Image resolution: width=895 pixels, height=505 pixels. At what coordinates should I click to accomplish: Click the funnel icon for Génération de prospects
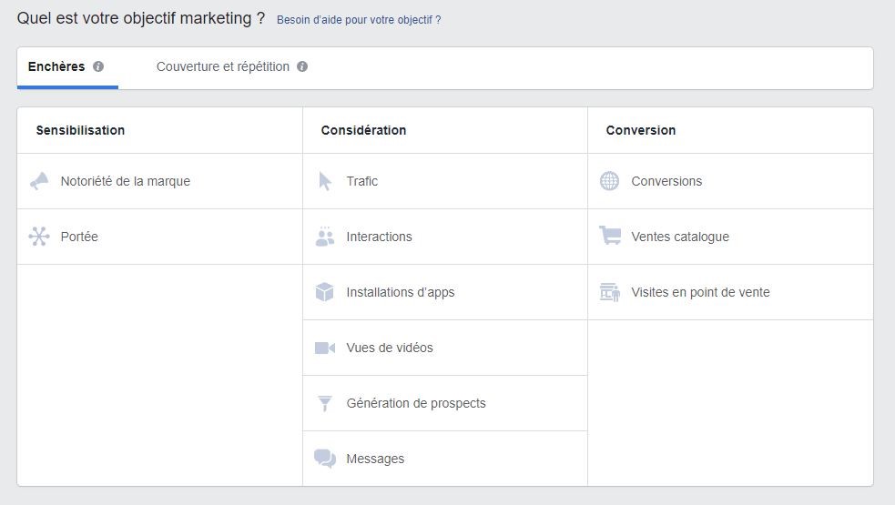[325, 403]
